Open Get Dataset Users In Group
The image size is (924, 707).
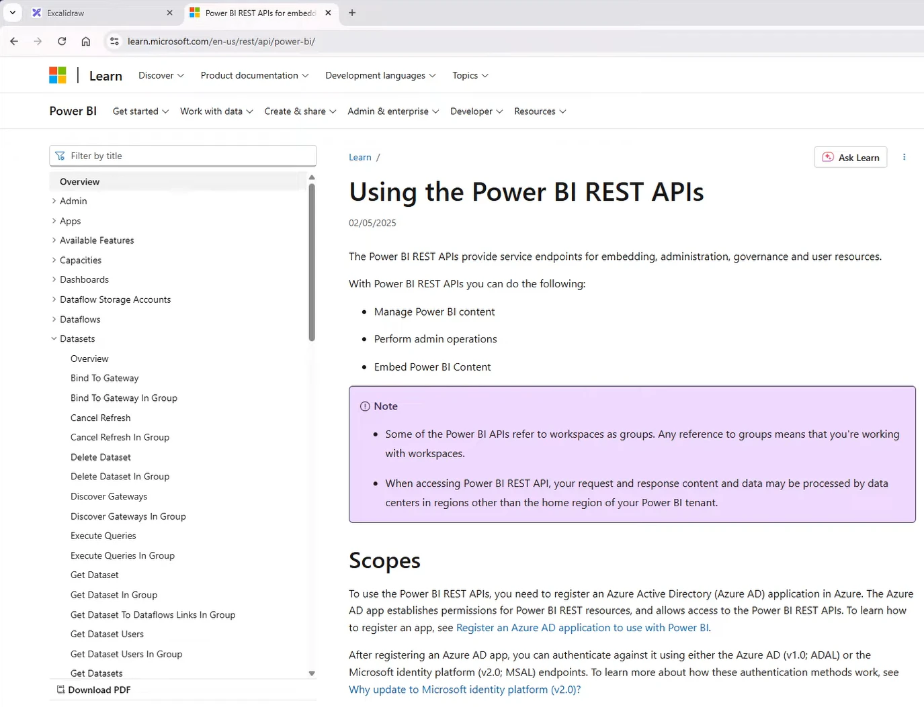coord(126,654)
